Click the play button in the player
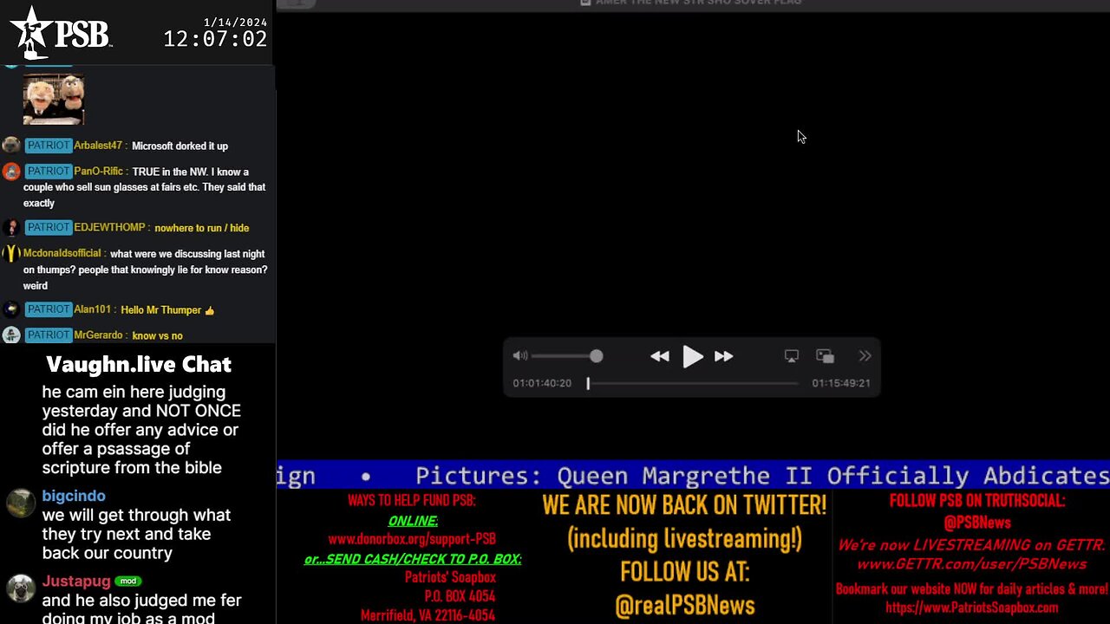The image size is (1110, 624). (x=692, y=356)
